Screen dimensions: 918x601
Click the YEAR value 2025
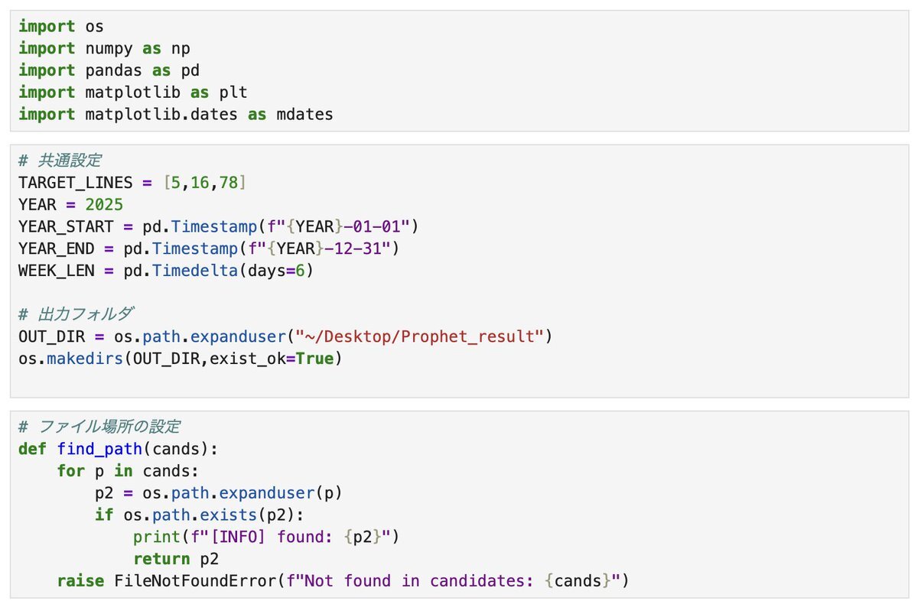click(x=105, y=206)
